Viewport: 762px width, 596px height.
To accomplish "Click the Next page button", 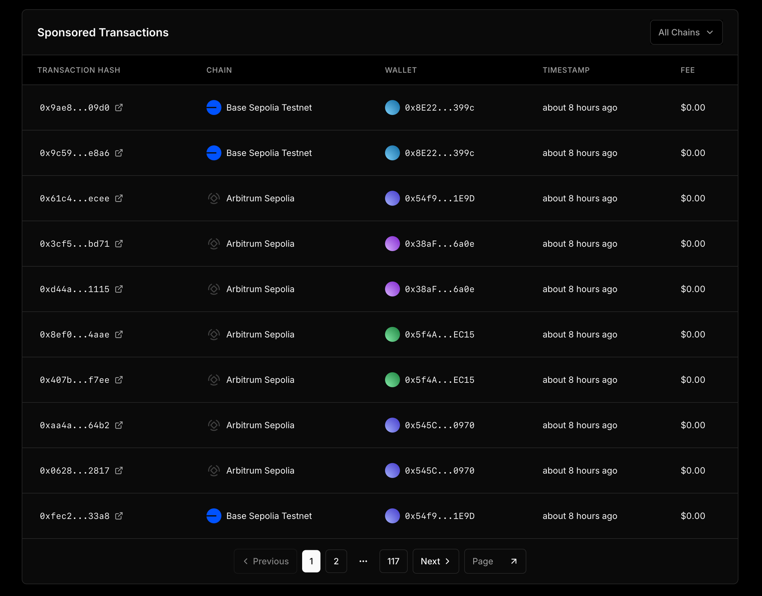I will pos(435,561).
